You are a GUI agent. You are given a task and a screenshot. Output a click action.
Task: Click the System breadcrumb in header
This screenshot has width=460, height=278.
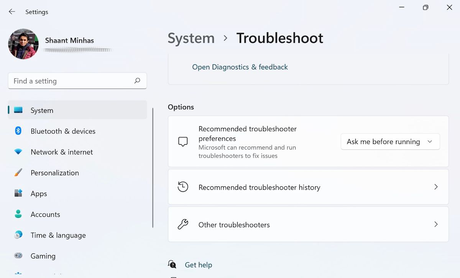pyautogui.click(x=191, y=38)
